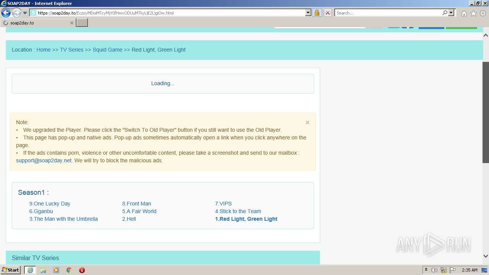Image resolution: width=489 pixels, height=275 pixels.
Task: Click the Loading... player area
Action: click(x=163, y=84)
